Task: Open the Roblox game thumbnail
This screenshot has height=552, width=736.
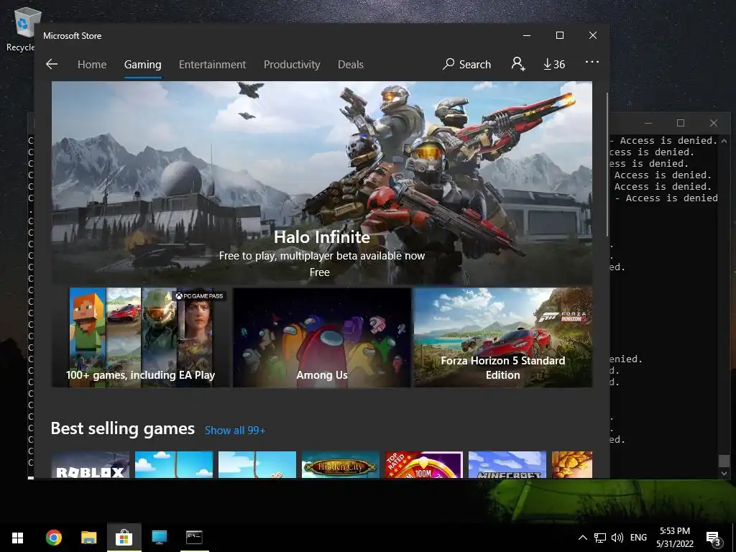Action: (x=90, y=465)
